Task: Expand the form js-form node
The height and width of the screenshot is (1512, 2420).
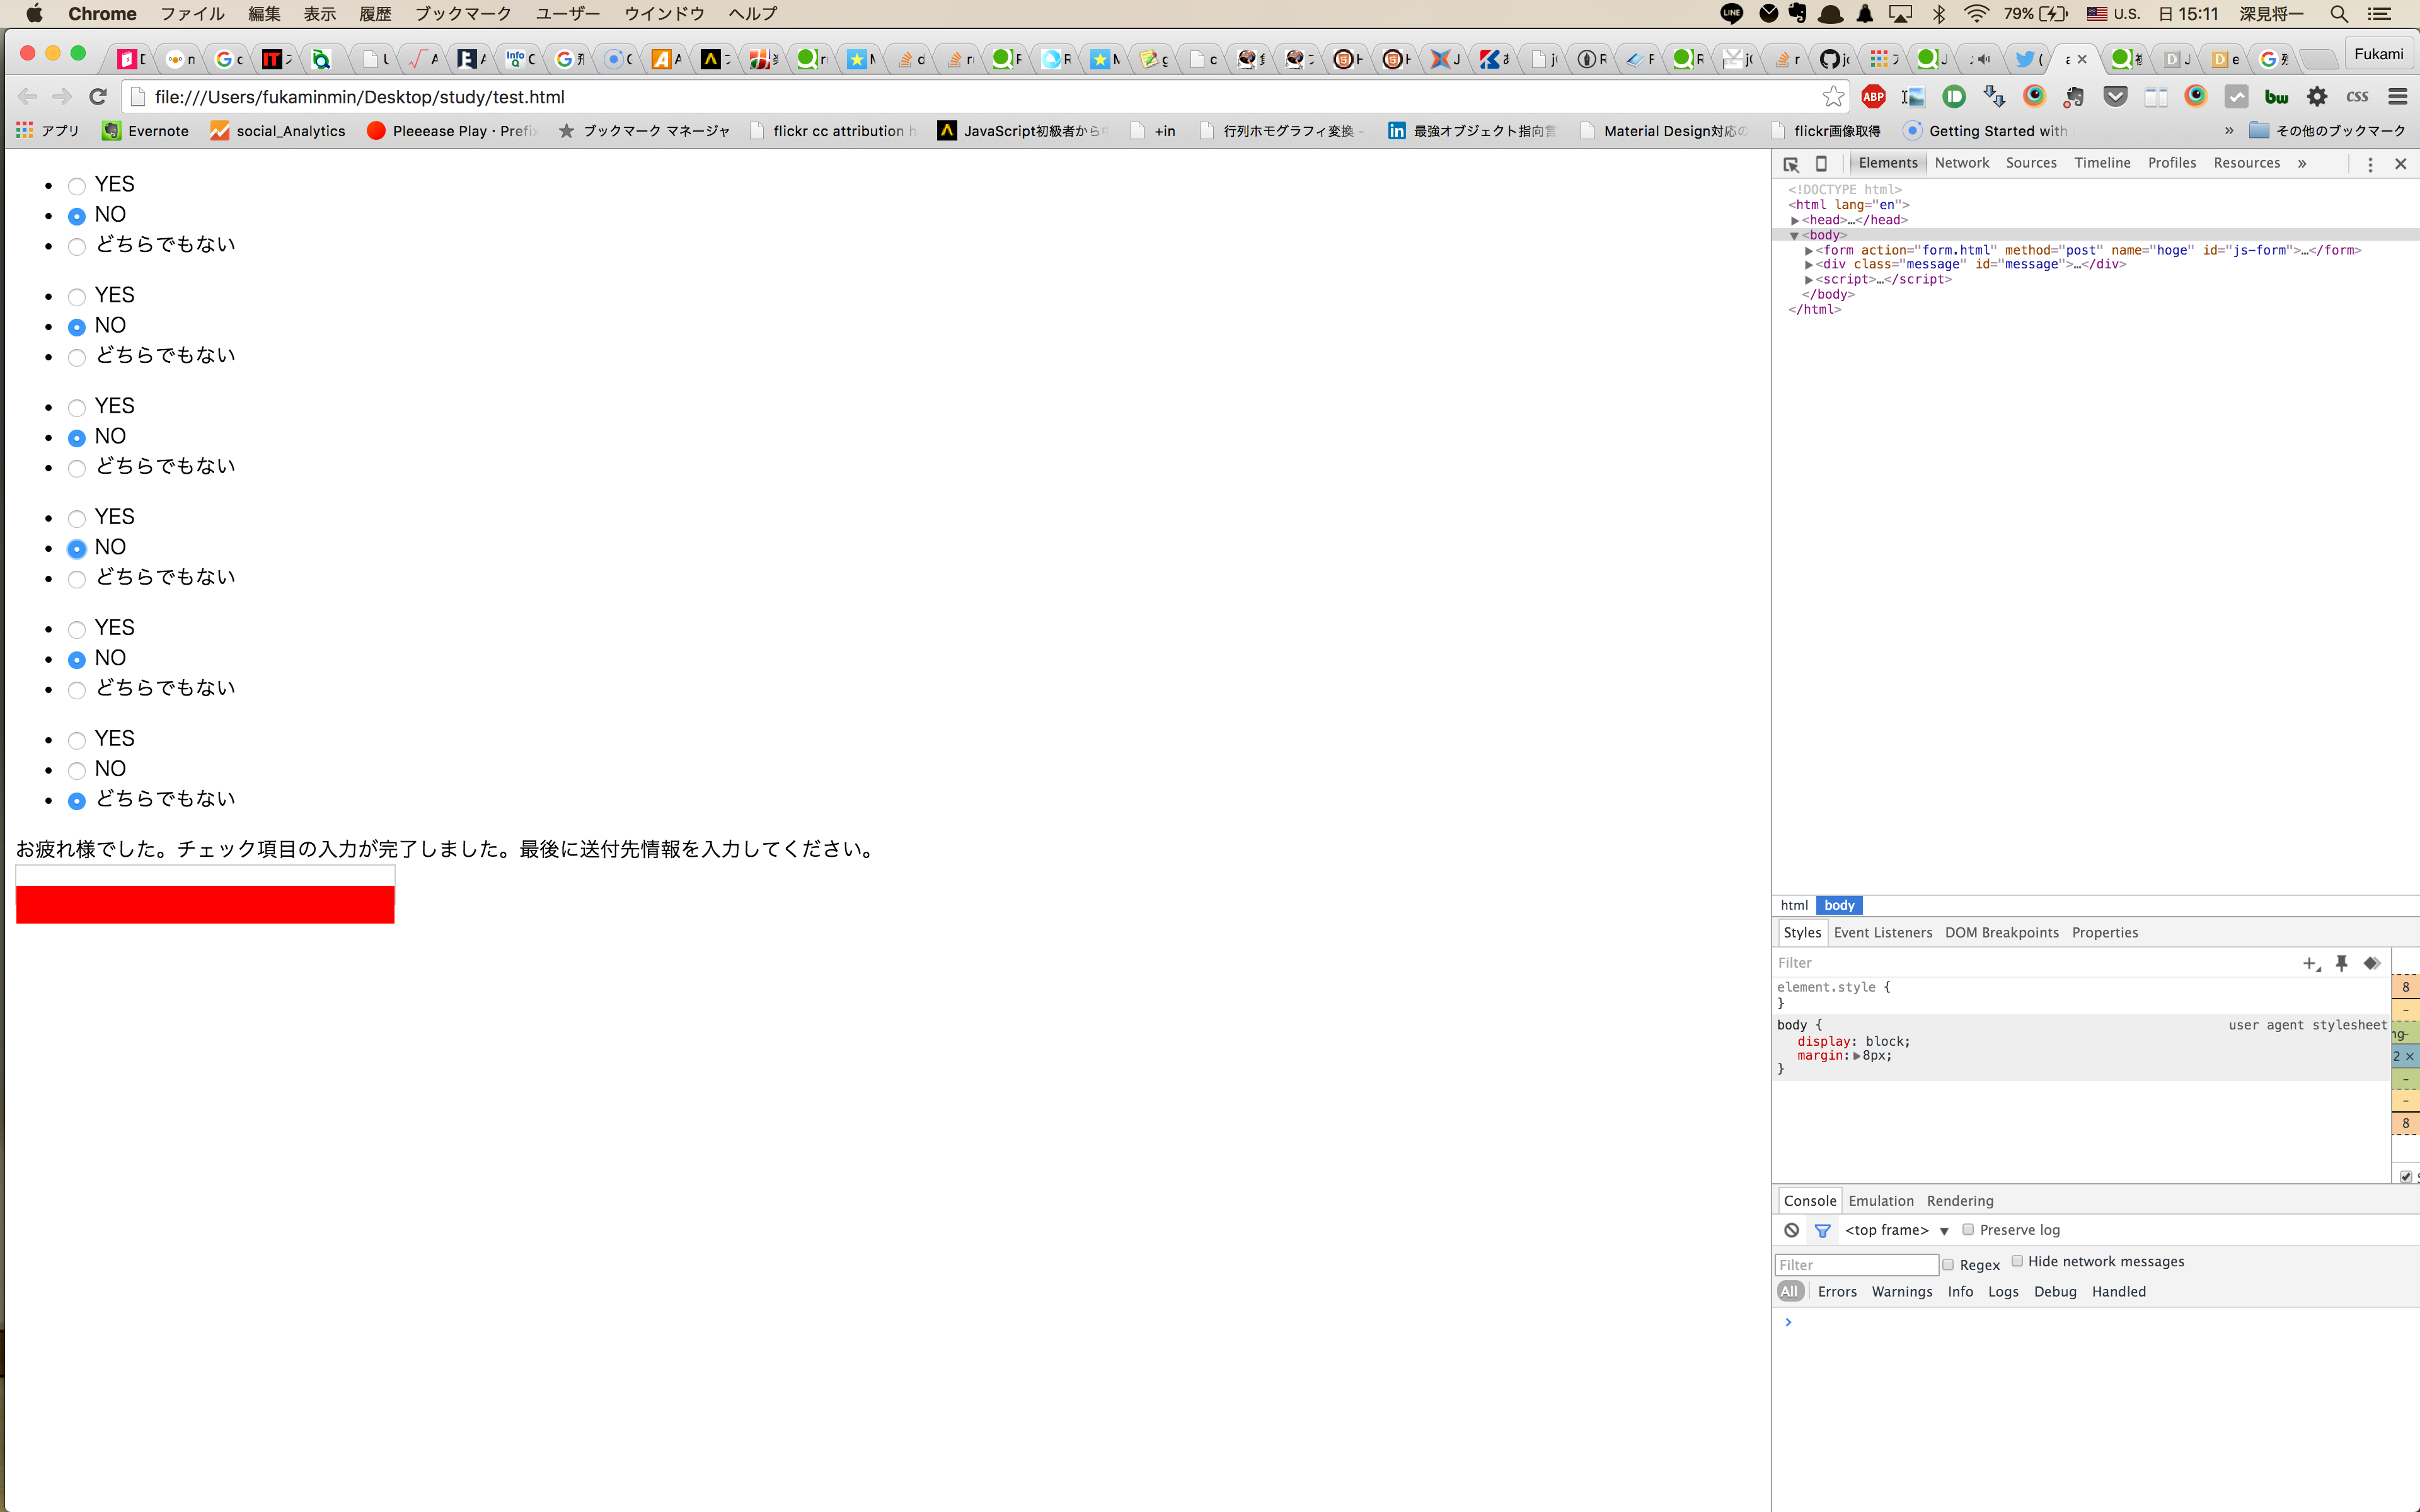Action: click(x=1809, y=251)
